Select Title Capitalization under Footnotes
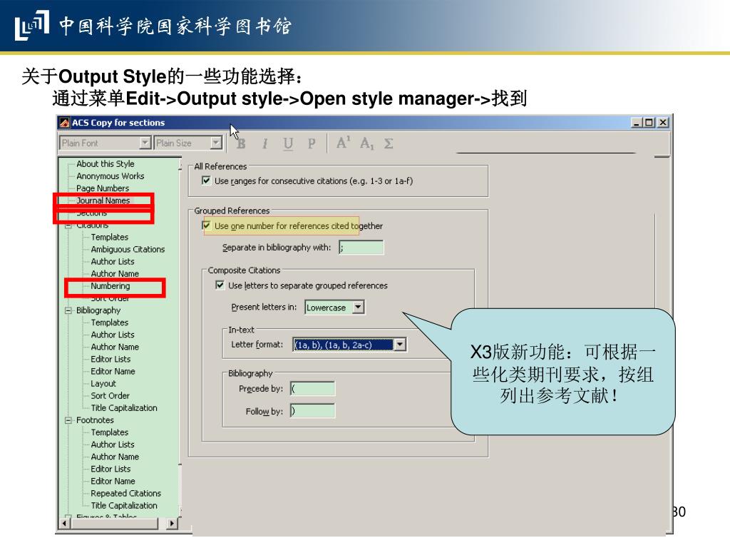Viewport: 730px width, 548px height. 124,505
